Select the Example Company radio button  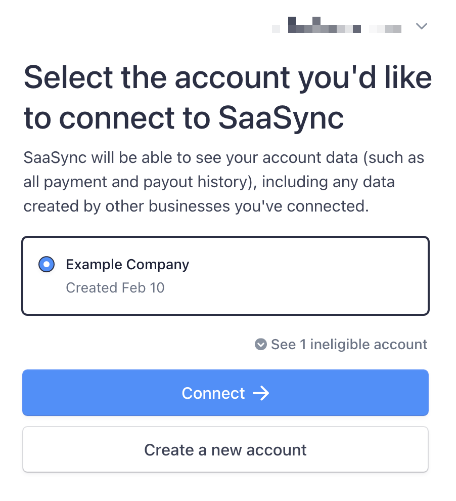click(47, 264)
